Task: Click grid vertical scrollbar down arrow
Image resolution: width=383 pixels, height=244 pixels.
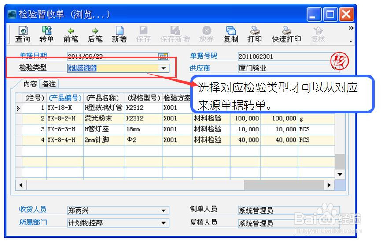Action: click(x=340, y=174)
